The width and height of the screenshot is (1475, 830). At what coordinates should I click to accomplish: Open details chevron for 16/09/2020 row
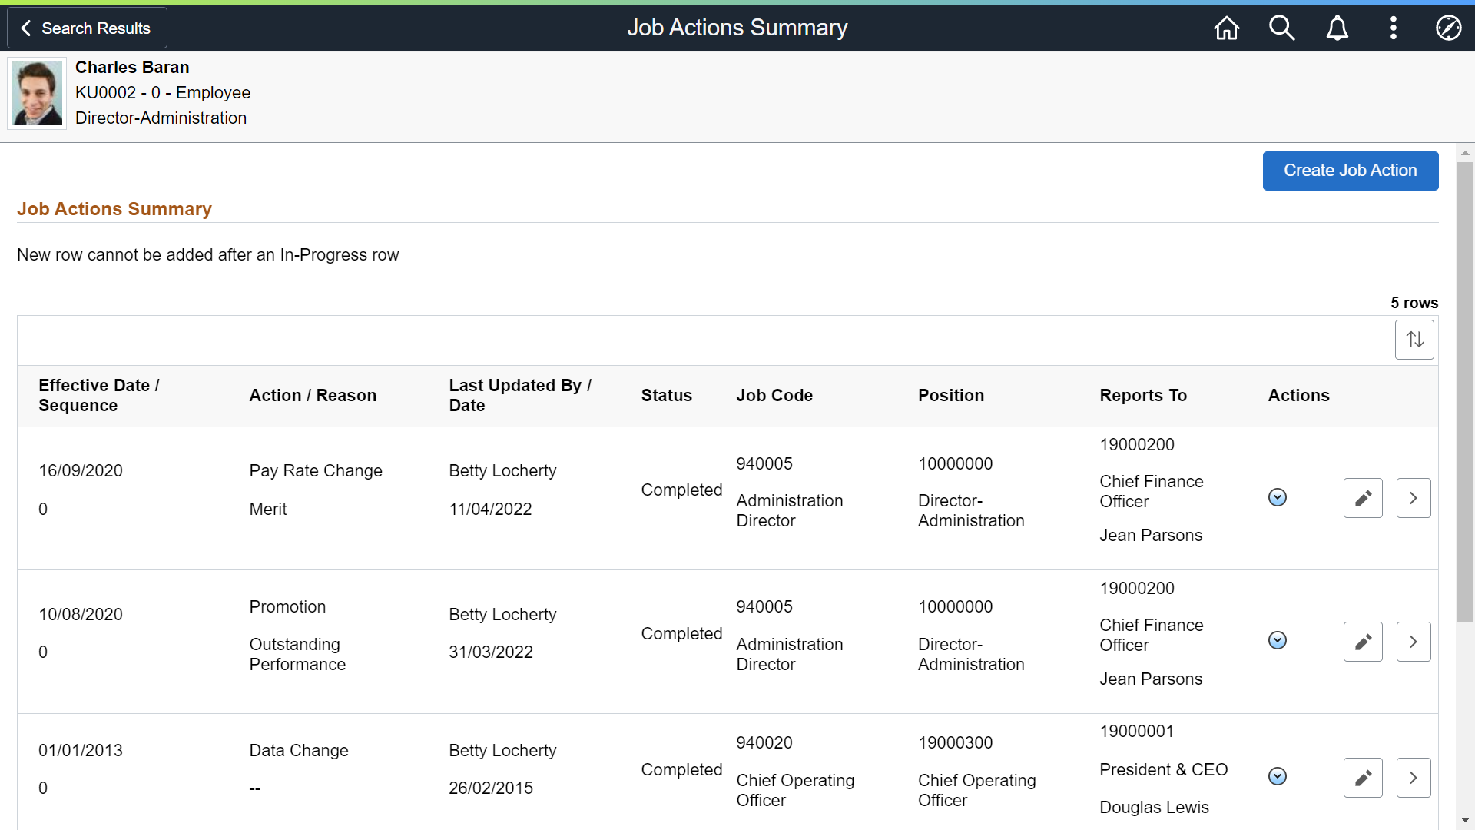1413,498
